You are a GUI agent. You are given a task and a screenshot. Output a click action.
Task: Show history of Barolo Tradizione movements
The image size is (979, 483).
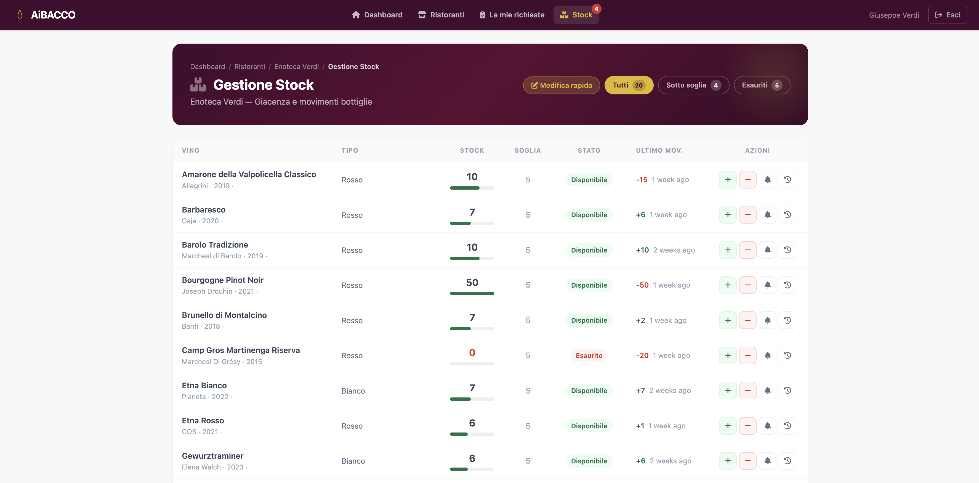click(788, 250)
